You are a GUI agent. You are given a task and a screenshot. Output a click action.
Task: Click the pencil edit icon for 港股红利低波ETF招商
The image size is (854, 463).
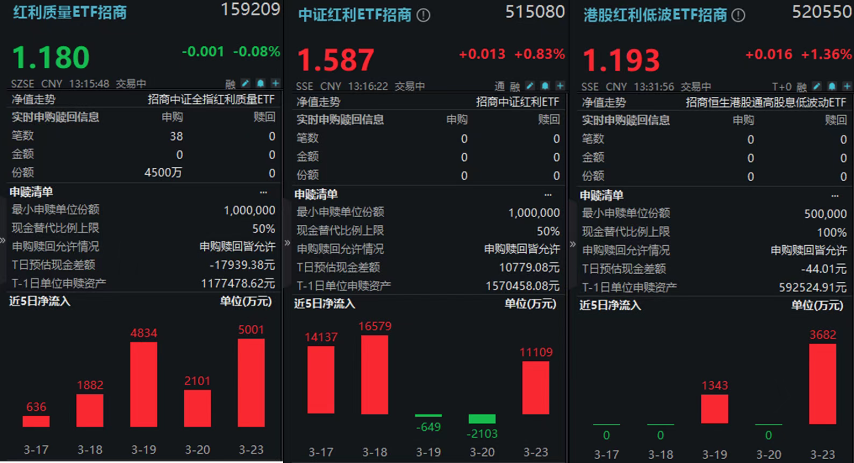click(817, 87)
